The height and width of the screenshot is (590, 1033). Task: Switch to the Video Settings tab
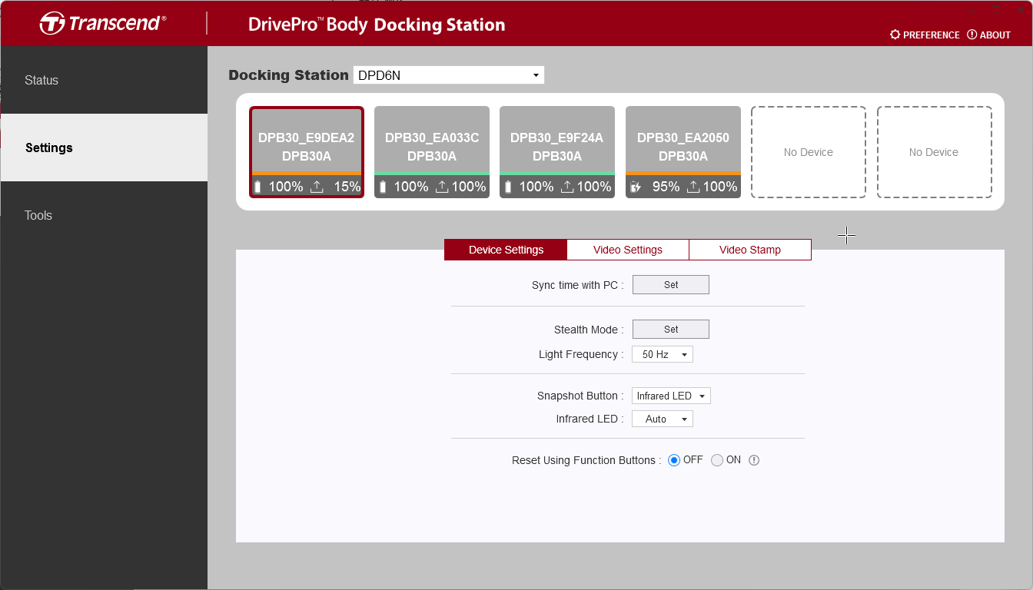tap(627, 250)
